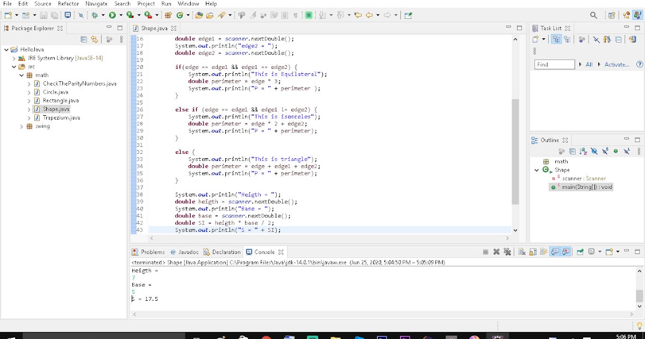Click the Find field in Task List
The height and width of the screenshot is (339, 645).
554,64
